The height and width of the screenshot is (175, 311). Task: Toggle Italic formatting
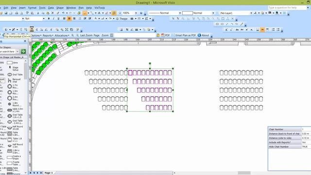[53, 18]
